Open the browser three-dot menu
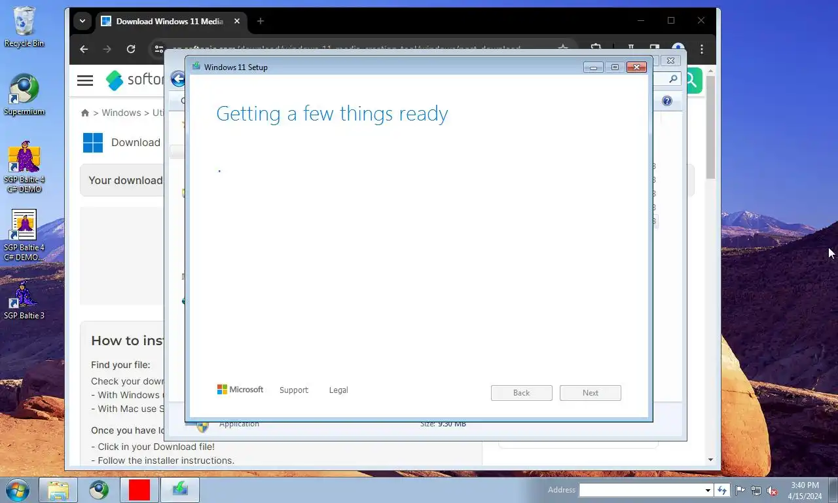 pyautogui.click(x=702, y=49)
